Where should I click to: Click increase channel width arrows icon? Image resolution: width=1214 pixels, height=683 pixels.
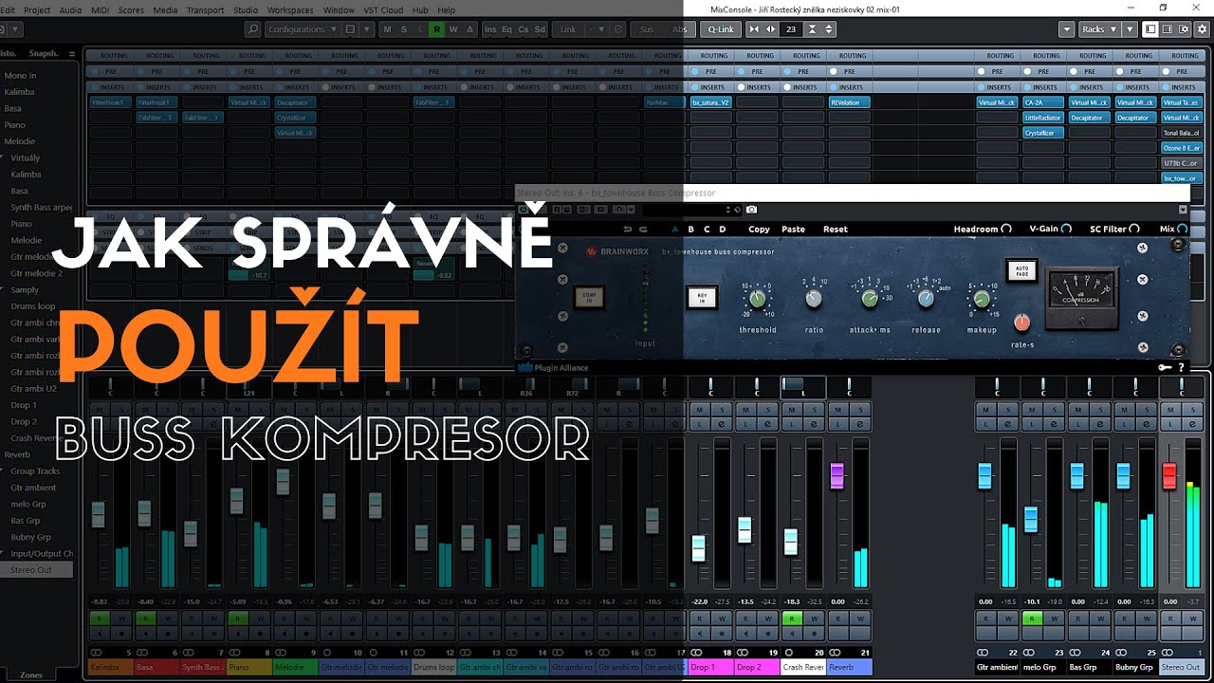tap(769, 29)
